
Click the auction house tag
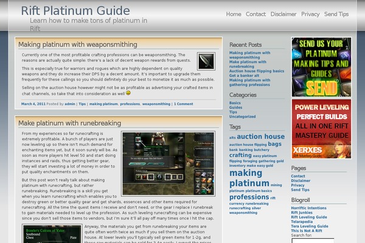[x=261, y=137]
